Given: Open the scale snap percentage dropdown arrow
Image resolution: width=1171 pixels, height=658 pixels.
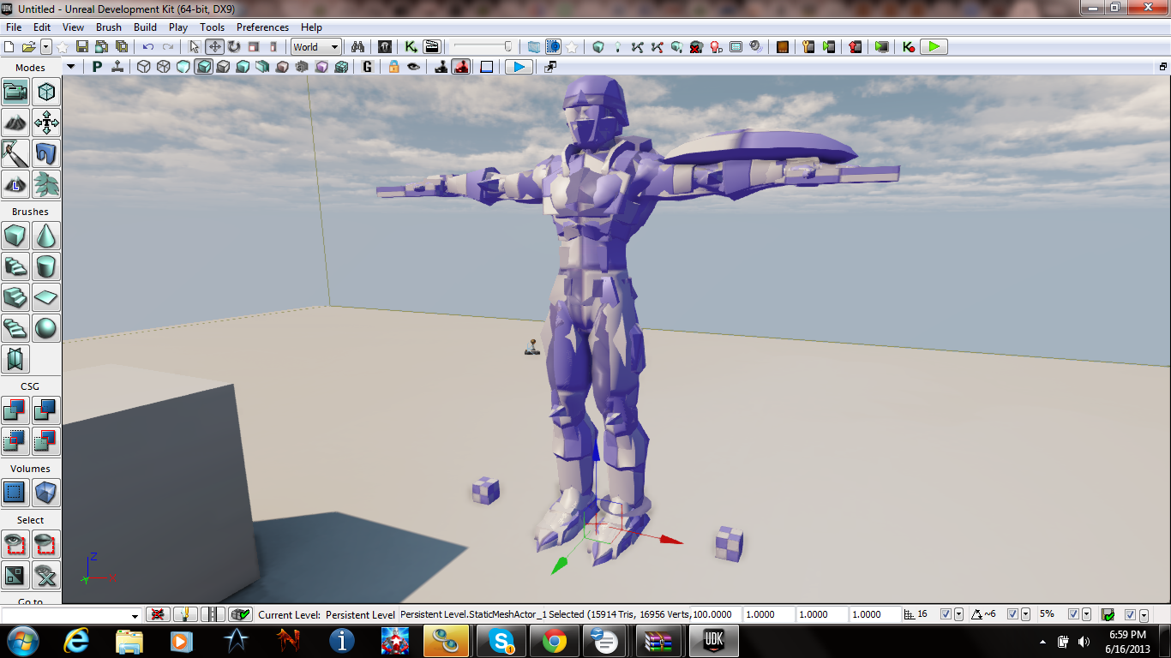Looking at the screenshot, I should 1086,614.
